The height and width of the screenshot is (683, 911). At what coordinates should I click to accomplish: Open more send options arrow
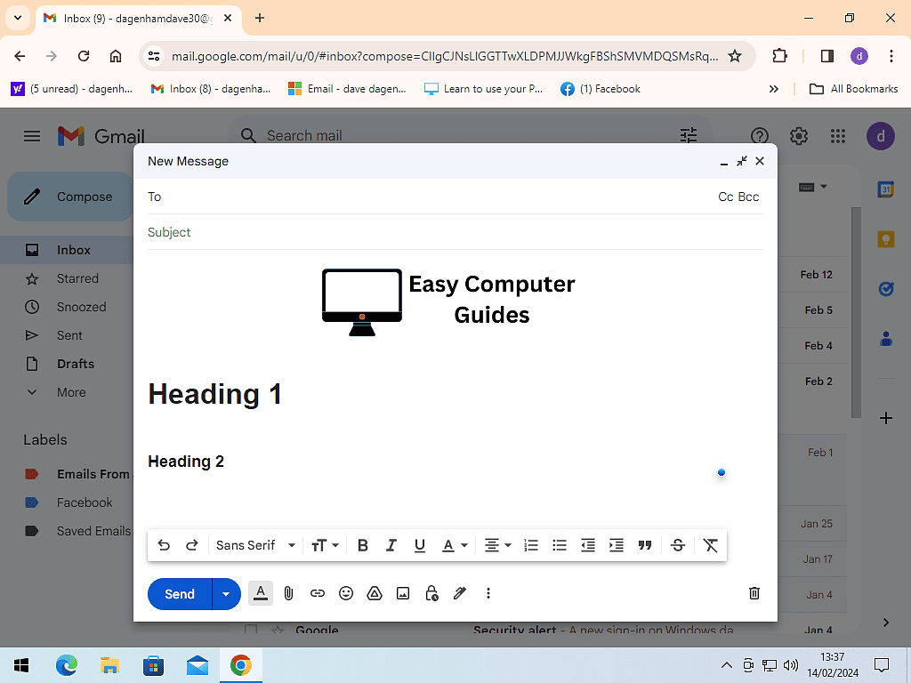point(226,594)
